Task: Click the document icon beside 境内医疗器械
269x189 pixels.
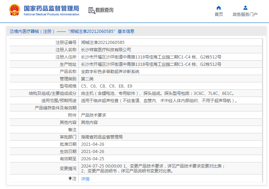Action: [12, 31]
